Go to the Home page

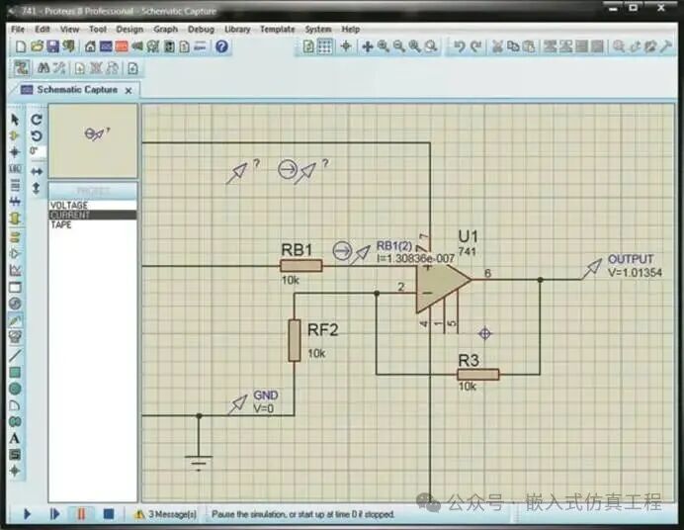90,46
